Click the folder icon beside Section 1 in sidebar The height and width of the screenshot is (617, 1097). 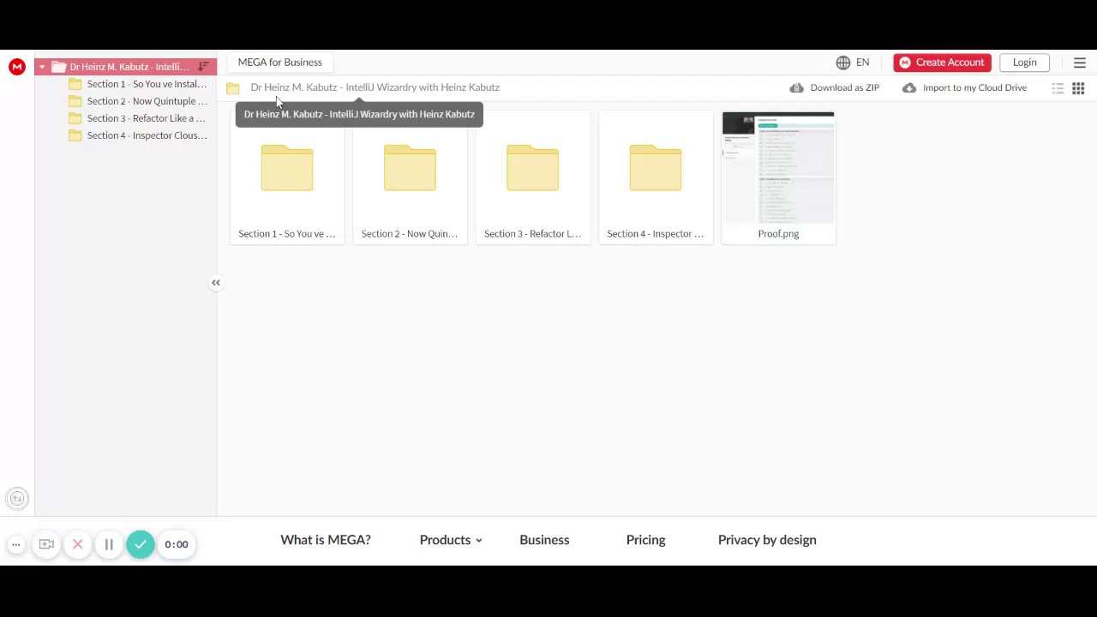(x=75, y=84)
